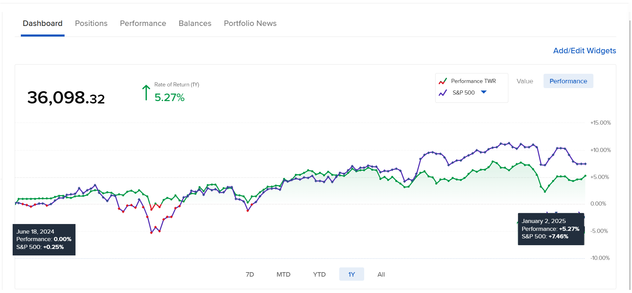Expand the S&P 500 benchmark dropdown arrow
Screen dimensions: 632x293
(x=483, y=92)
